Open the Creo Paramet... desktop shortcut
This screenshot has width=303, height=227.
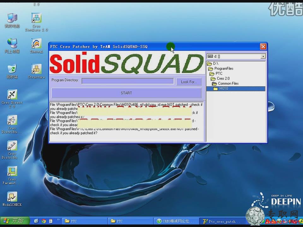[12, 175]
